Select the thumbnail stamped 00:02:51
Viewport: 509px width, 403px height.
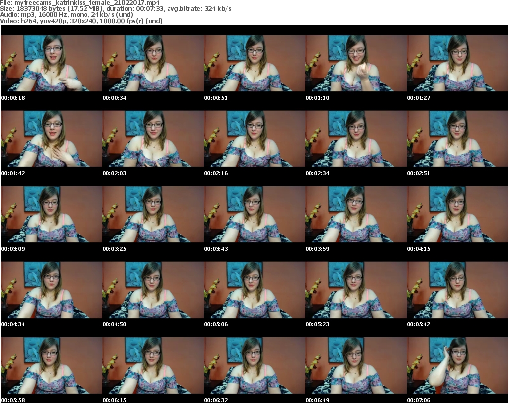pyautogui.click(x=457, y=139)
